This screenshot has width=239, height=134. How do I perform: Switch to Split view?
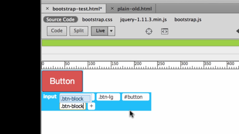[79, 31]
